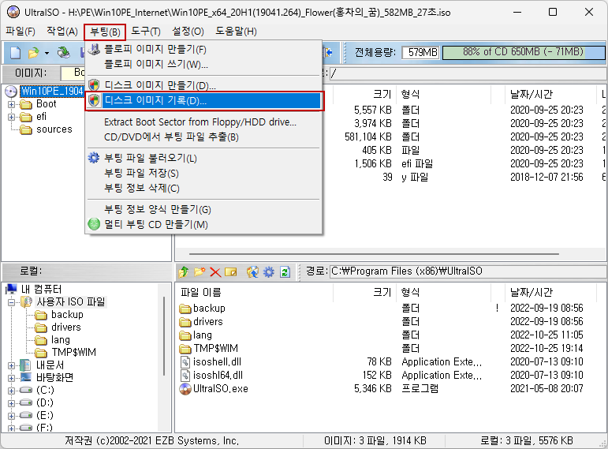Click the Up folder icon in local toolbar
Screen dimensions: 608x449
[184, 272]
